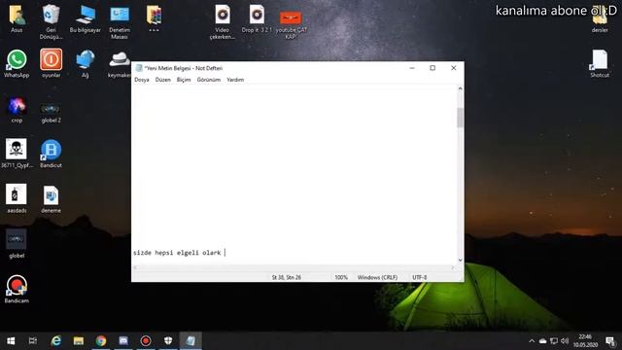The height and width of the screenshot is (350, 622).
Task: Open the Action Center notifications icon
Action: (x=610, y=341)
